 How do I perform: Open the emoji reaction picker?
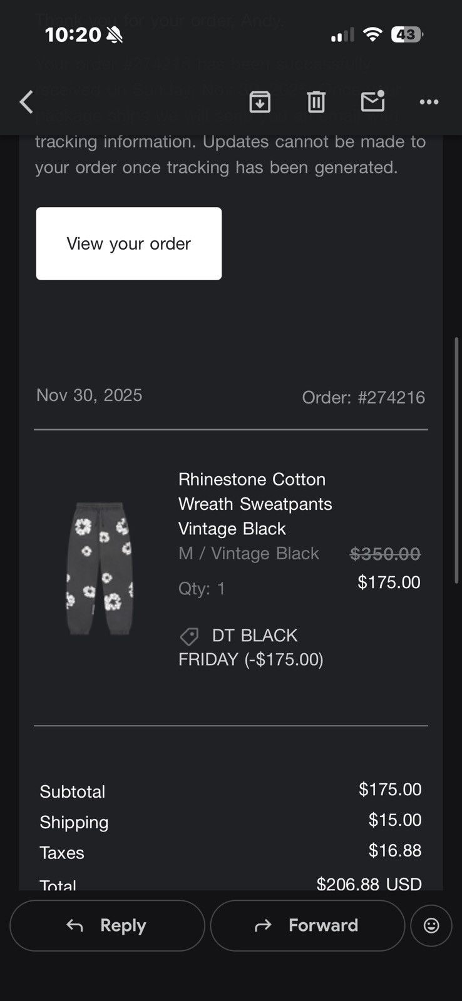point(431,925)
